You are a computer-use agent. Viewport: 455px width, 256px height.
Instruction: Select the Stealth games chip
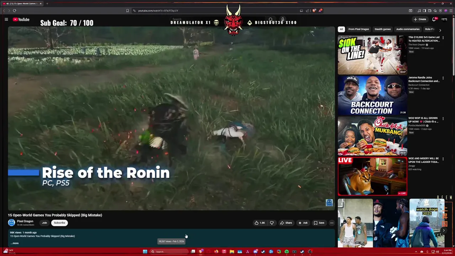[382, 29]
